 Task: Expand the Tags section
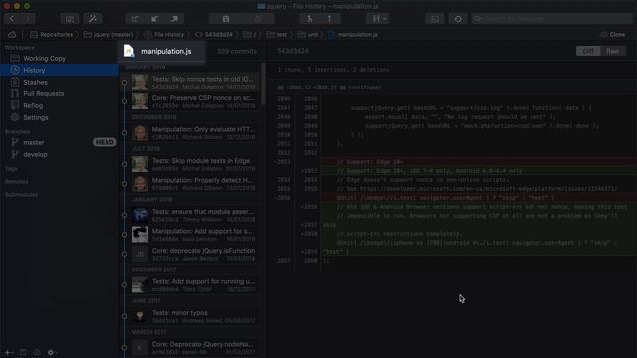pyautogui.click(x=11, y=168)
